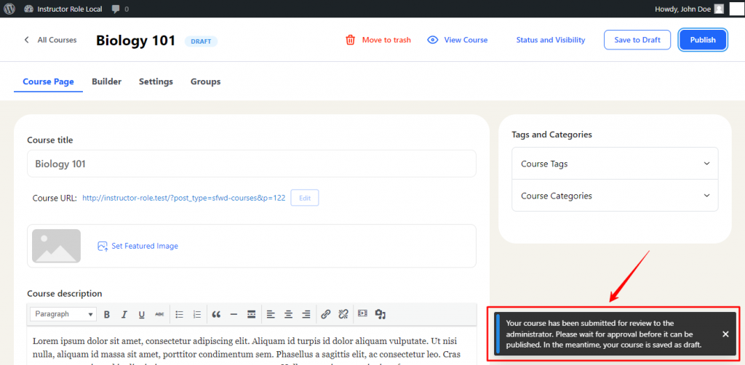The width and height of the screenshot is (745, 365).
Task: Toggle italic text in the editor
Action: point(124,314)
